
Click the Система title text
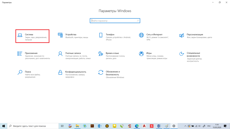point(29,34)
